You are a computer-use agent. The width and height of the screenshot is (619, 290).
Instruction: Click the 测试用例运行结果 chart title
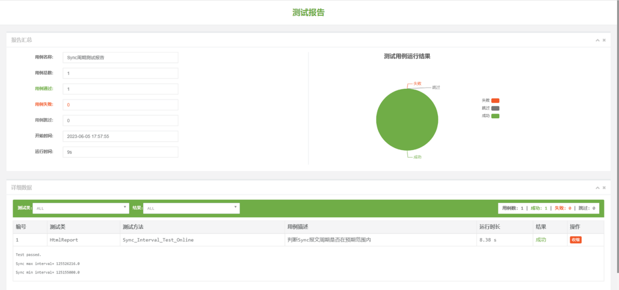tap(407, 56)
